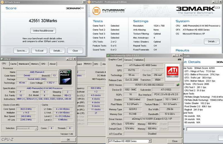Click the GPU-Z screenshot camera icon
The width and height of the screenshot is (223, 144).
(x=180, y=59)
